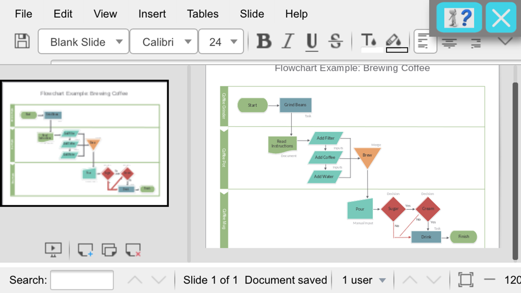Open the help assistant icon

[x=459, y=17]
